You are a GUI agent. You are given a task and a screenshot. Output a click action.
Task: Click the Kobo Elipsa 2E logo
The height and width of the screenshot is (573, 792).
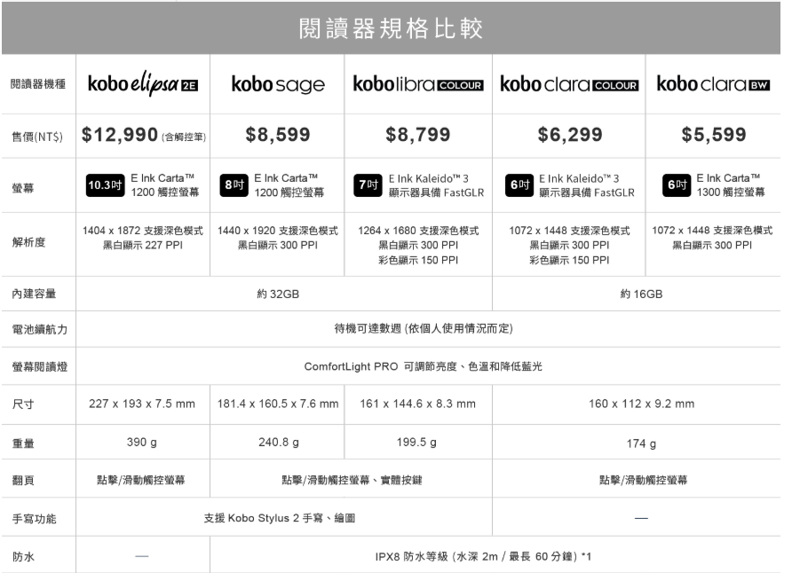click(x=143, y=83)
